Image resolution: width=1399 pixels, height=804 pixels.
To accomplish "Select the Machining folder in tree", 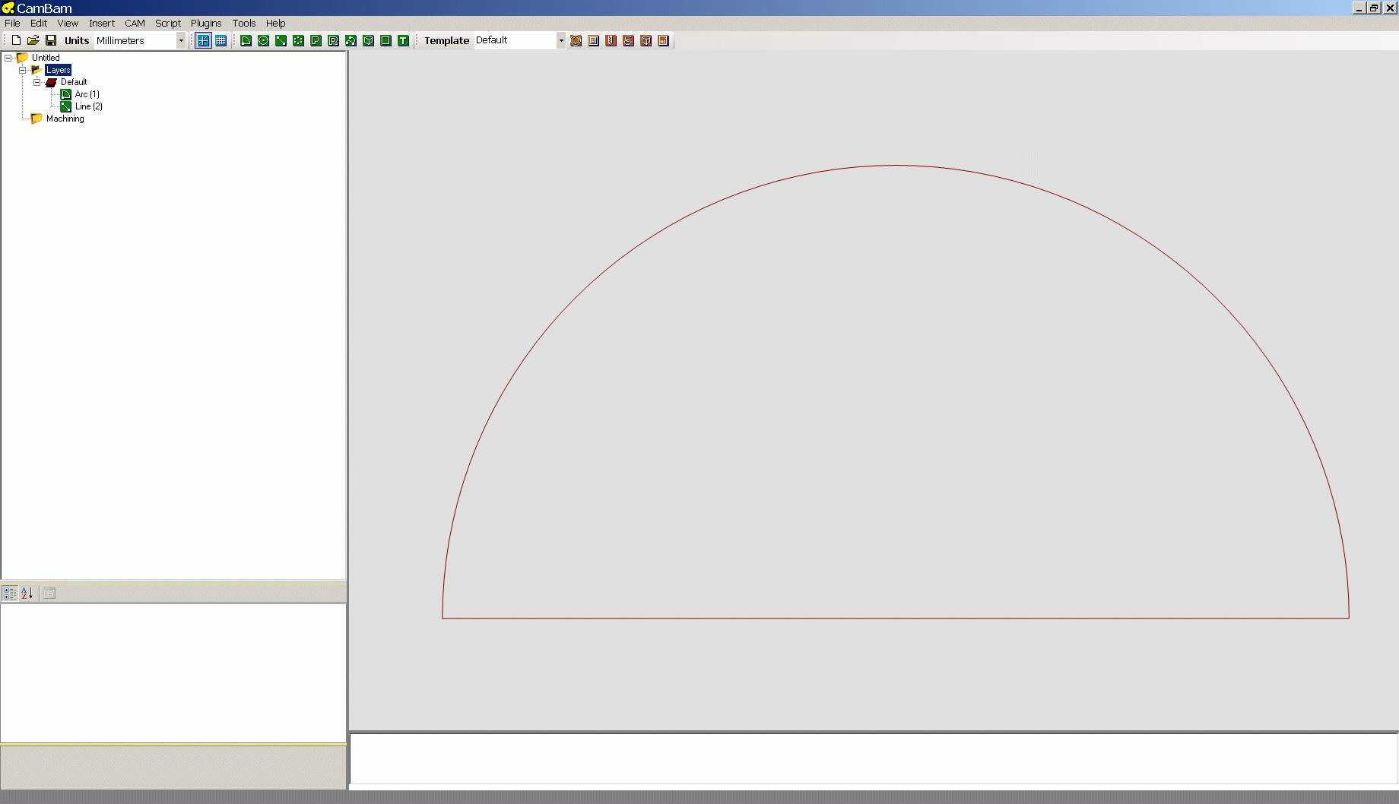I will 65,119.
